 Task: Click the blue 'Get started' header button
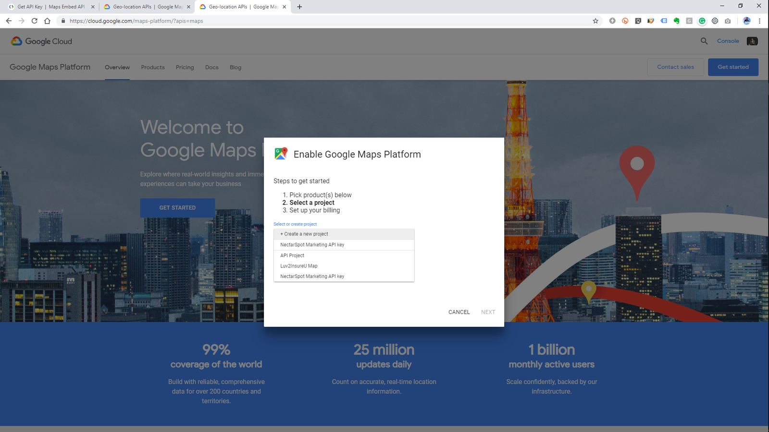[733, 67]
